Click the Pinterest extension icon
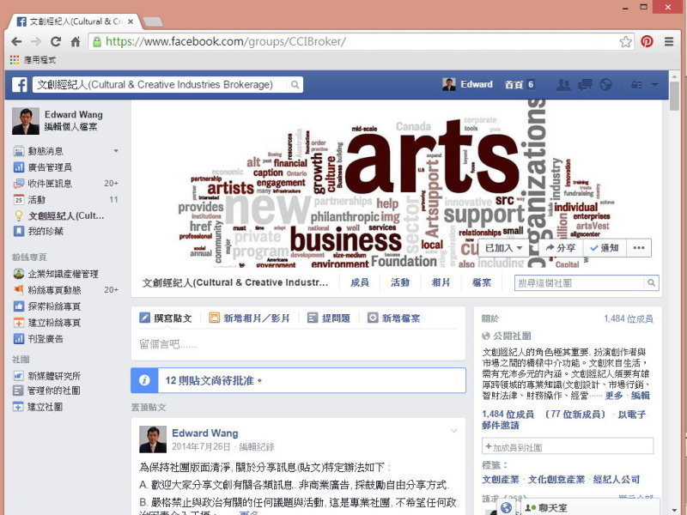 pyautogui.click(x=647, y=41)
